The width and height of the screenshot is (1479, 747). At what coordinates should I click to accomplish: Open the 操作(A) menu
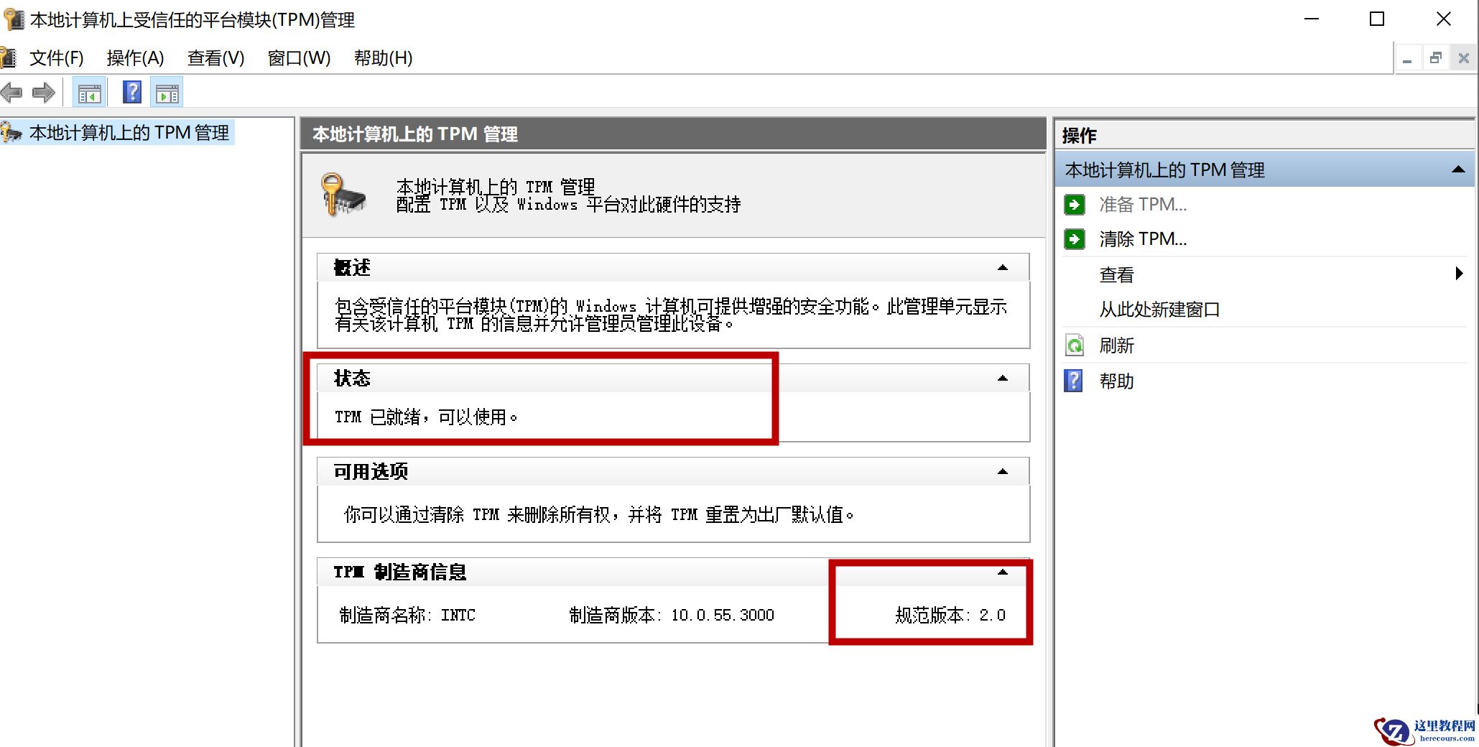point(135,57)
